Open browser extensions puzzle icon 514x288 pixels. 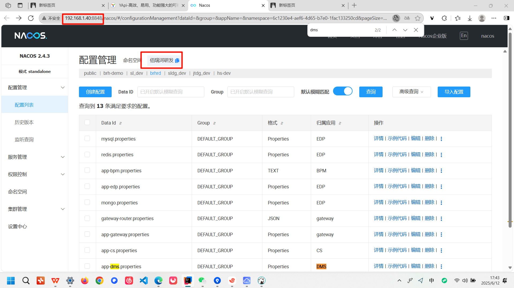pos(444,18)
